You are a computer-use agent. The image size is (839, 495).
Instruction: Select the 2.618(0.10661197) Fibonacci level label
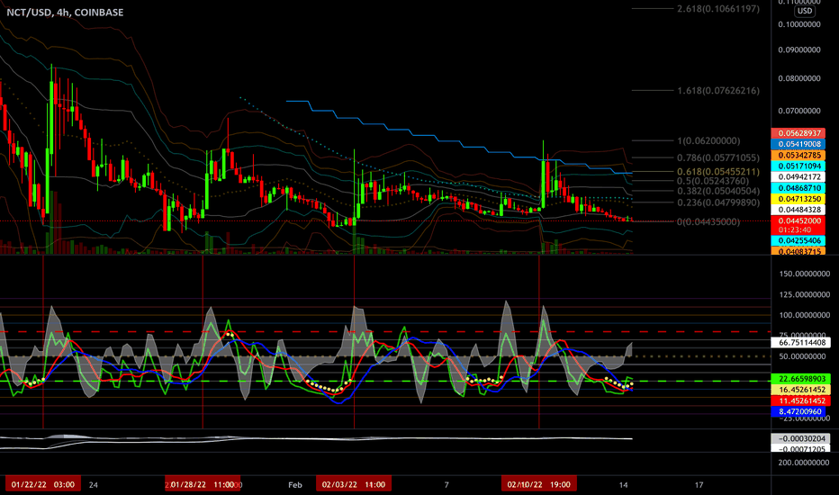718,9
